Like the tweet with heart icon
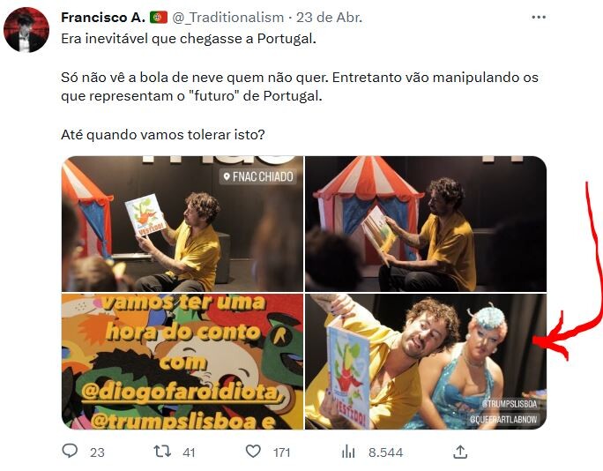 (254, 452)
